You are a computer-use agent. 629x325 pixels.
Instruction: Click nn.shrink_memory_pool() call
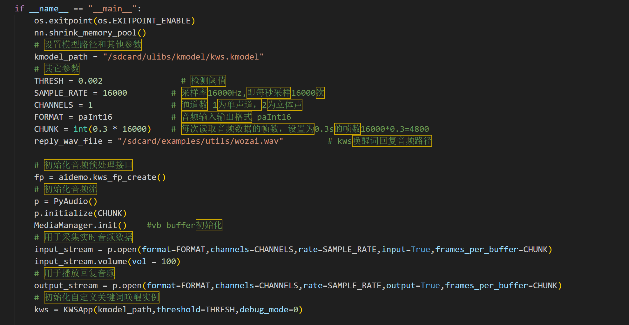pyautogui.click(x=90, y=33)
